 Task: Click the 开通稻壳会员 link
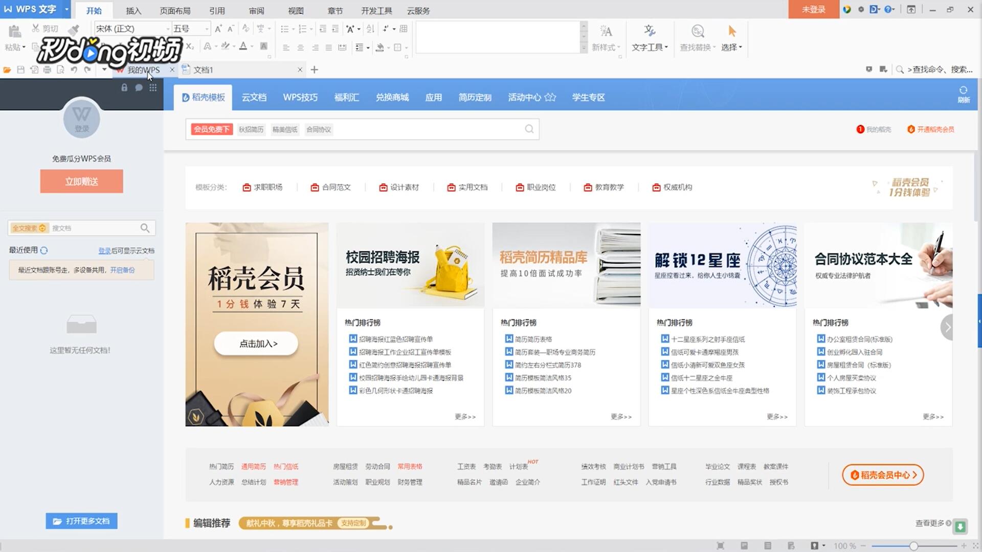[930, 129]
